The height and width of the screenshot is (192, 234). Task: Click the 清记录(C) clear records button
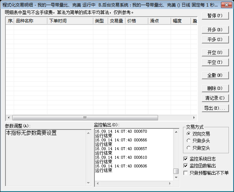[215, 98]
